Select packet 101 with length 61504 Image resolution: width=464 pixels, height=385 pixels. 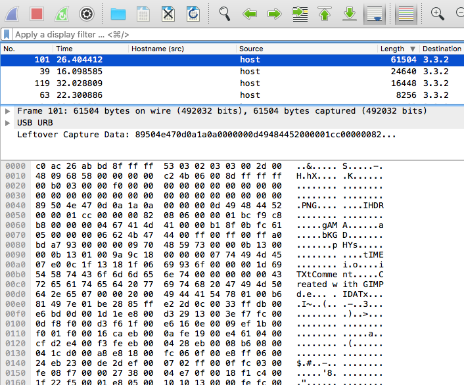[x=232, y=60]
